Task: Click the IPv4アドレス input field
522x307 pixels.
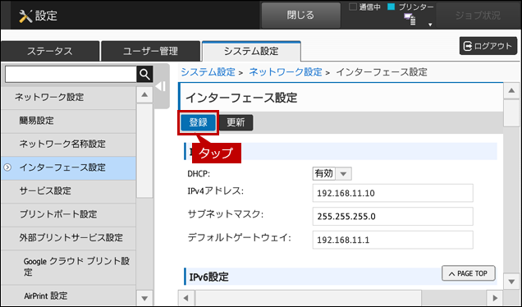Action: (392, 193)
